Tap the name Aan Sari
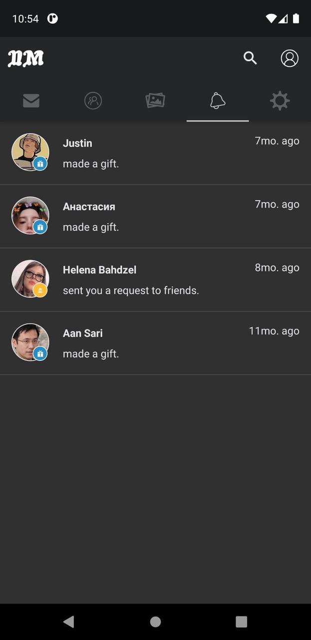Viewport: 311px width, 640px height. 83,333
